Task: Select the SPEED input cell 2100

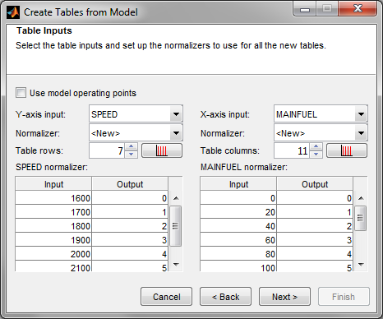Action: [53, 266]
